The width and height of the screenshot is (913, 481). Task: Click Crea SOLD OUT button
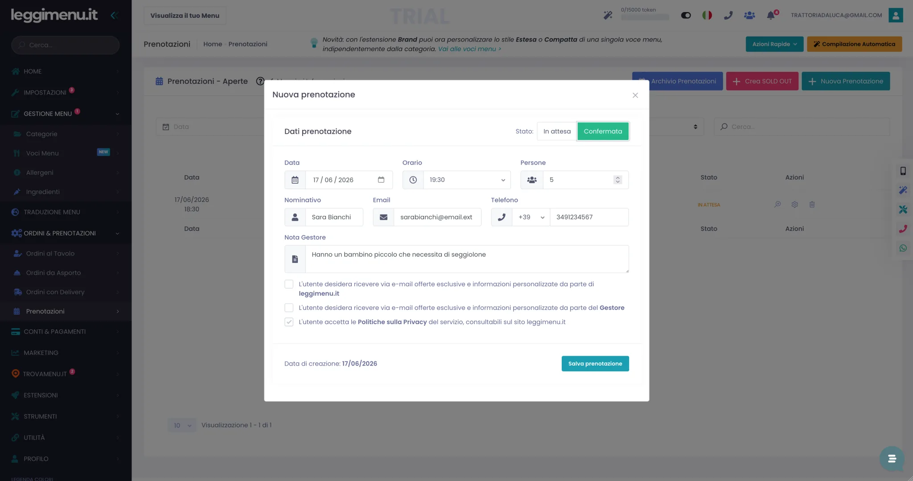click(x=762, y=81)
